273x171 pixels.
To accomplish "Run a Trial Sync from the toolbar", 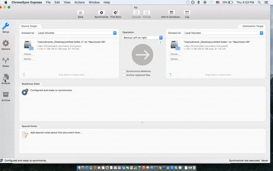I will (116, 14).
